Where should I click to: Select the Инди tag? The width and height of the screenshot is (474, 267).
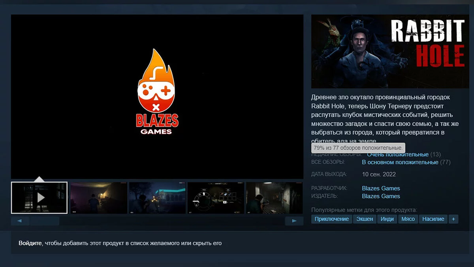tap(387, 219)
